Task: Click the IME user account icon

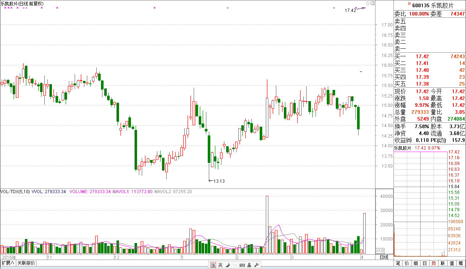Action: point(250,265)
